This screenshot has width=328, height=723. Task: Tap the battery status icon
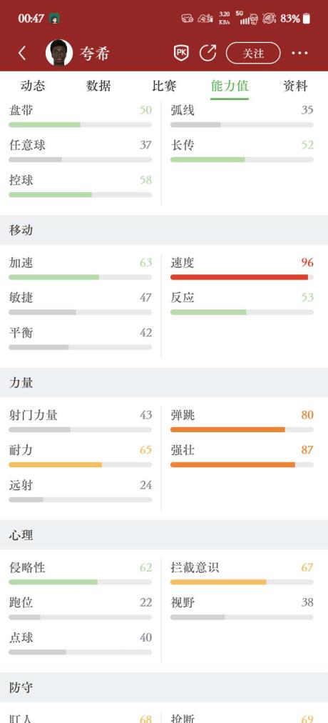point(307,19)
